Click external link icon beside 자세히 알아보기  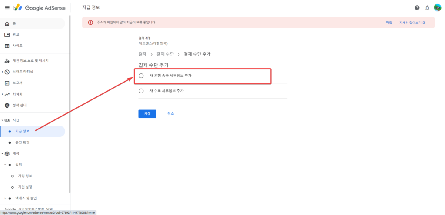point(424,23)
